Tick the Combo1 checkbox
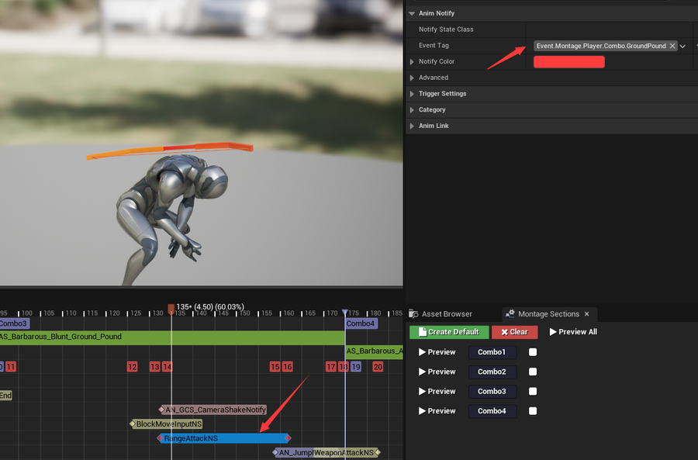The width and height of the screenshot is (698, 460). click(x=532, y=352)
